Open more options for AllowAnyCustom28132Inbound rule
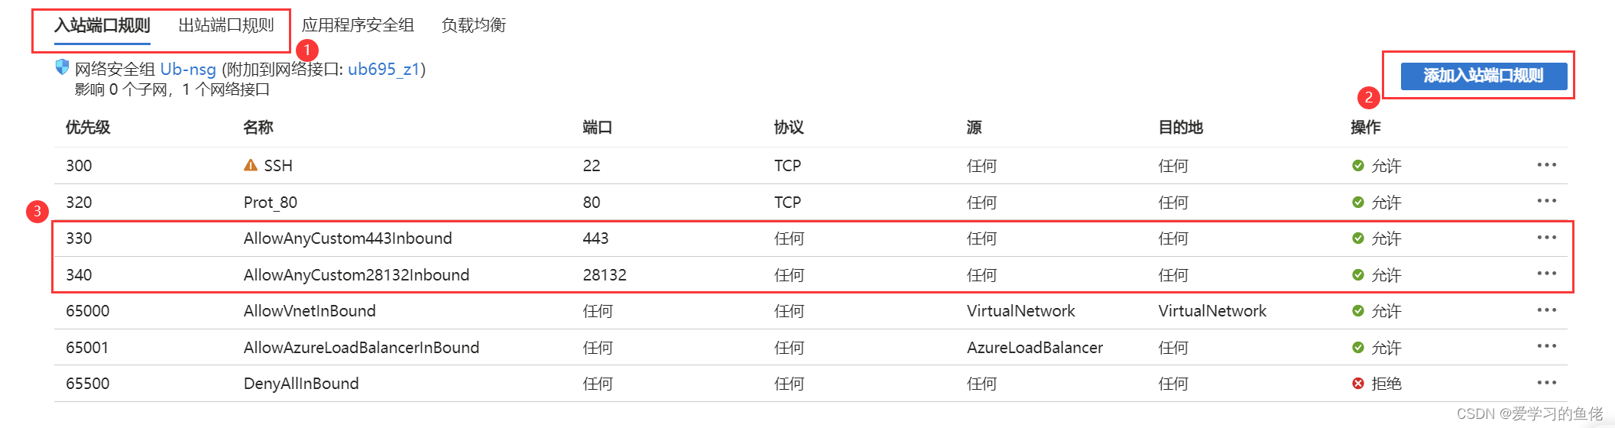Screen dimensions: 1615x428 [1546, 274]
